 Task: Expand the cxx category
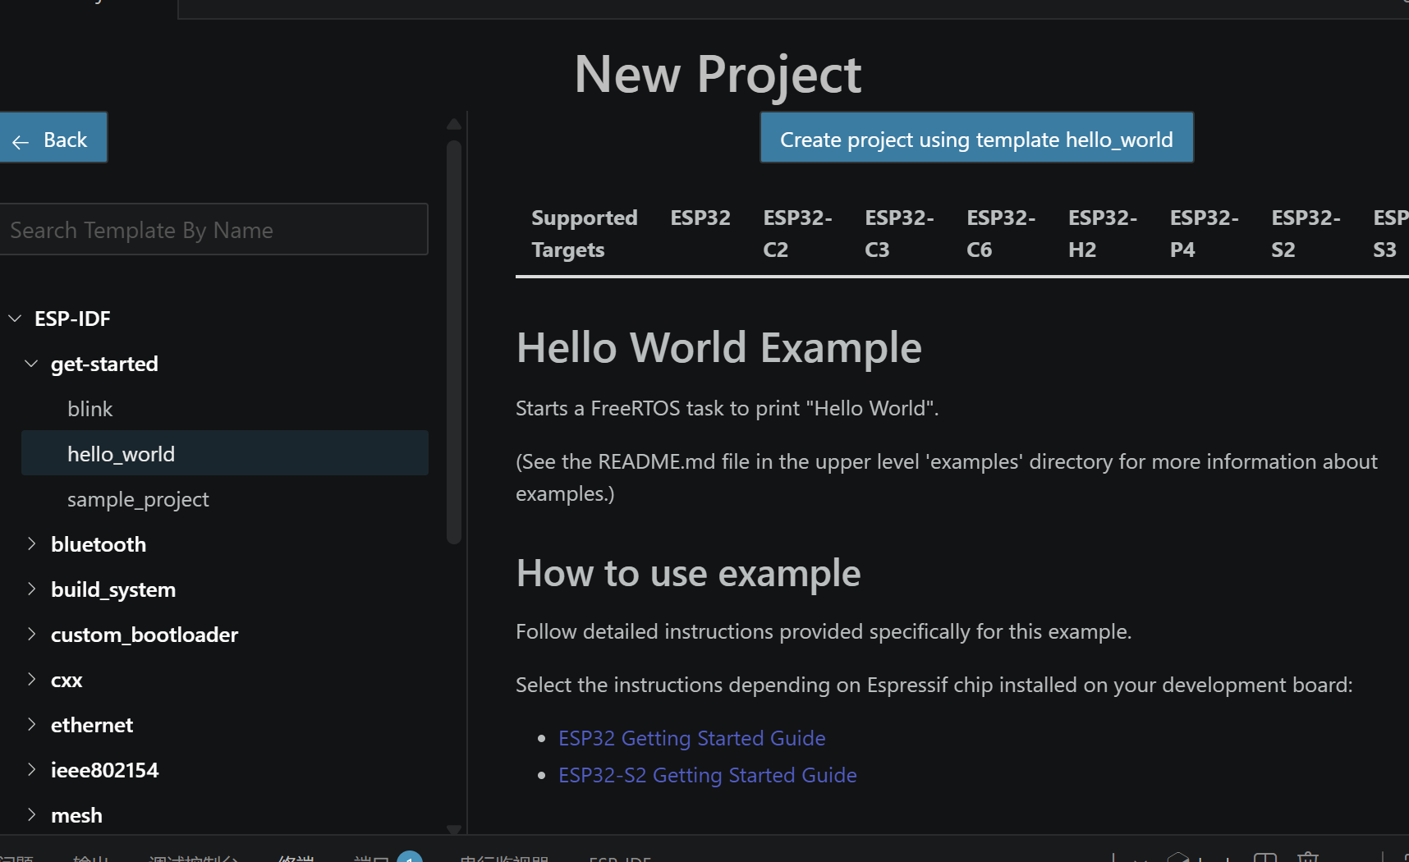[x=31, y=680]
